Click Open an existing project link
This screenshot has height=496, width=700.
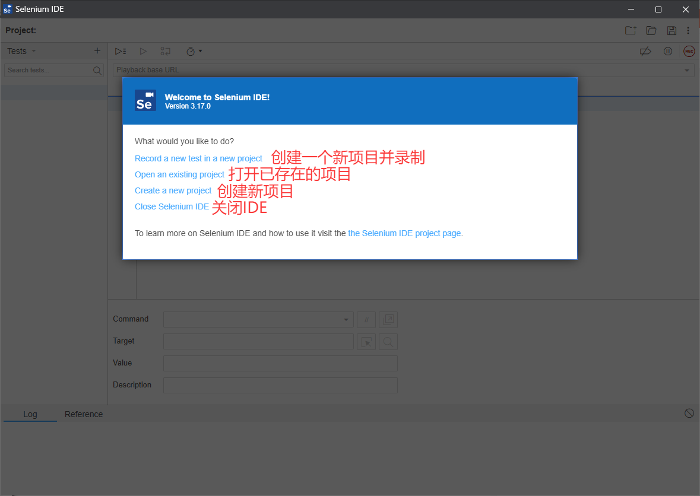click(179, 174)
